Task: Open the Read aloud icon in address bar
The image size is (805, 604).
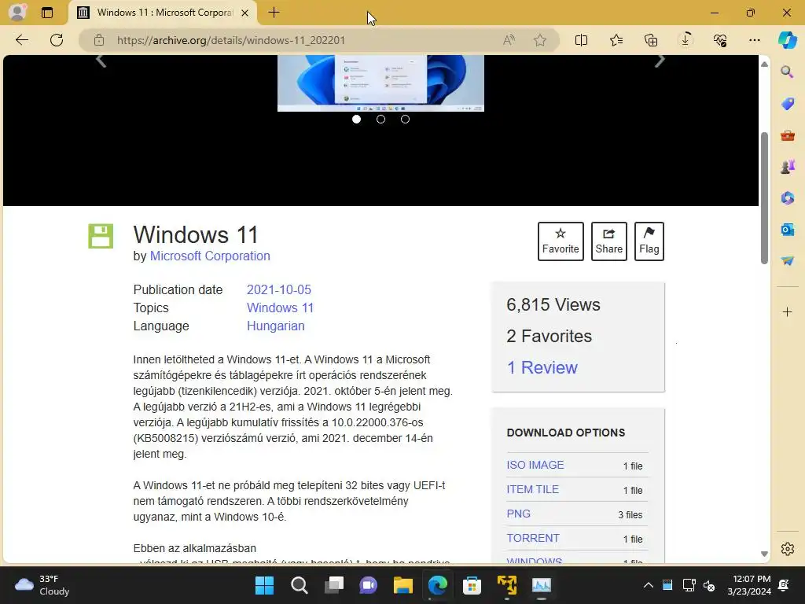Action: coord(509,40)
